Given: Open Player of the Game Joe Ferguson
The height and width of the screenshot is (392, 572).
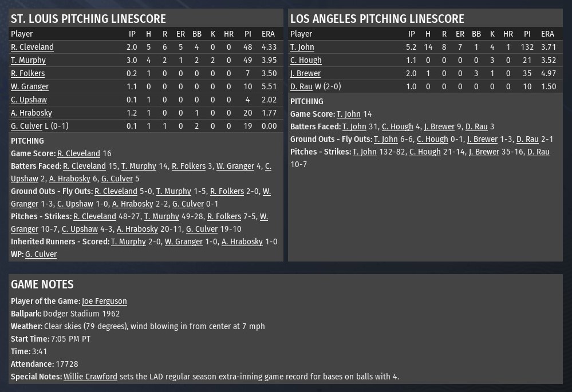Looking at the screenshot, I should tap(104, 301).
